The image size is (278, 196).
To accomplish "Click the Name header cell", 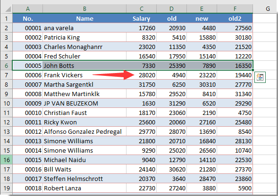I will click(84, 18).
